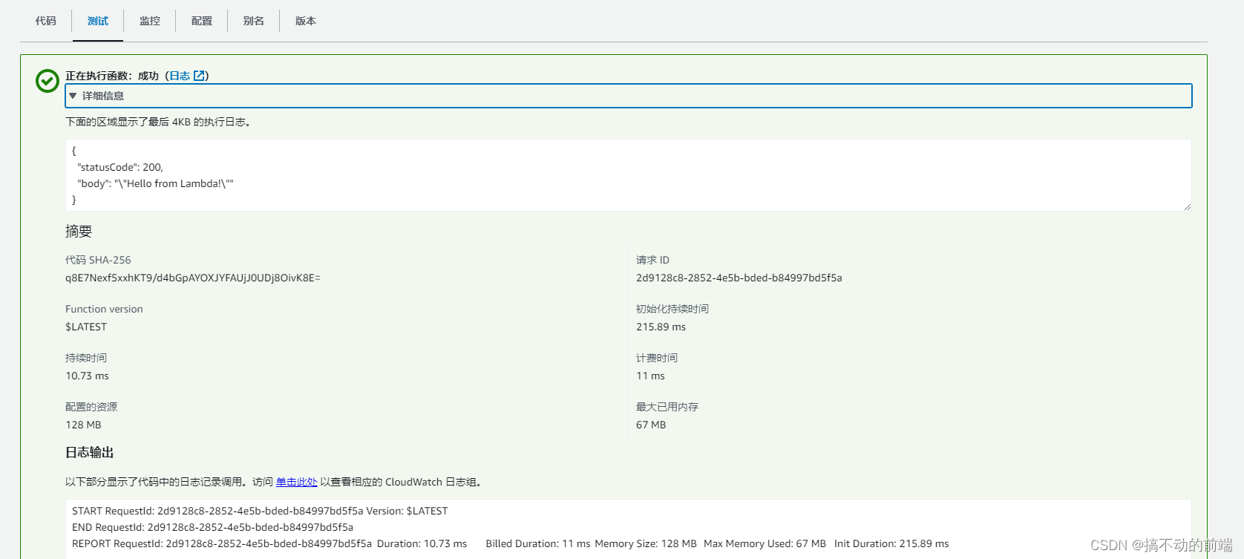The height and width of the screenshot is (559, 1244).
Task: Click the 最大已用内存 label
Action: 667,407
